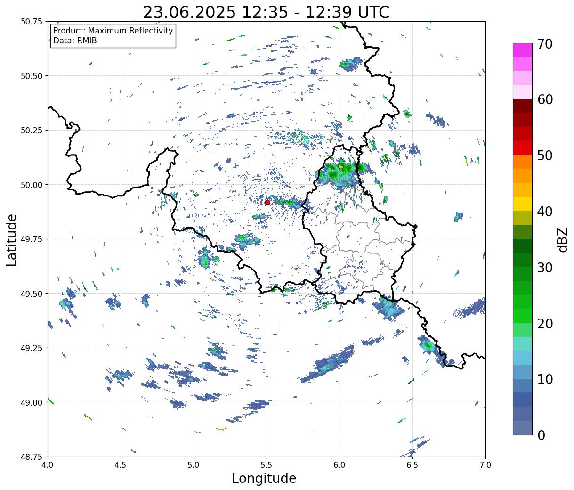The height and width of the screenshot is (490, 574).
Task: Click latitude tick label 50.50
Action: tap(32, 76)
